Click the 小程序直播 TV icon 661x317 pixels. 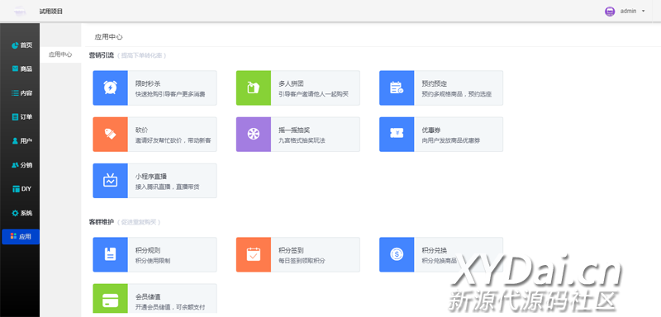pyautogui.click(x=110, y=181)
